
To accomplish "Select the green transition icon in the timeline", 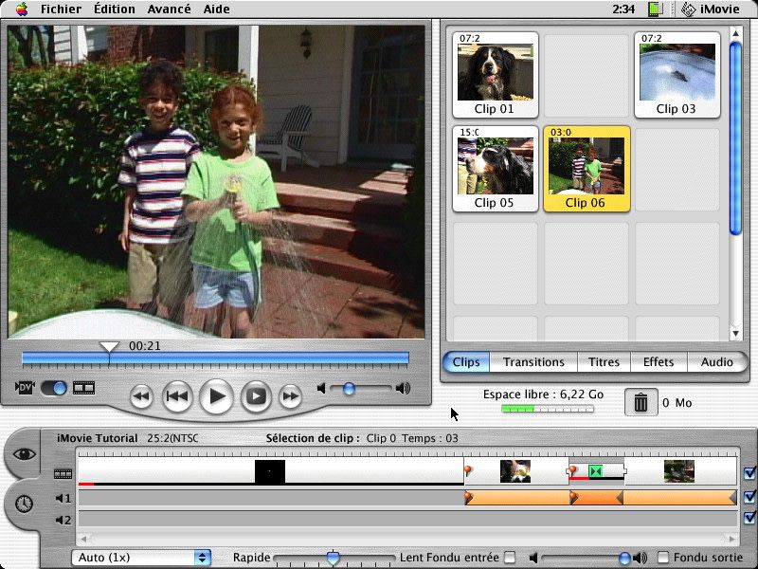I will coord(596,470).
